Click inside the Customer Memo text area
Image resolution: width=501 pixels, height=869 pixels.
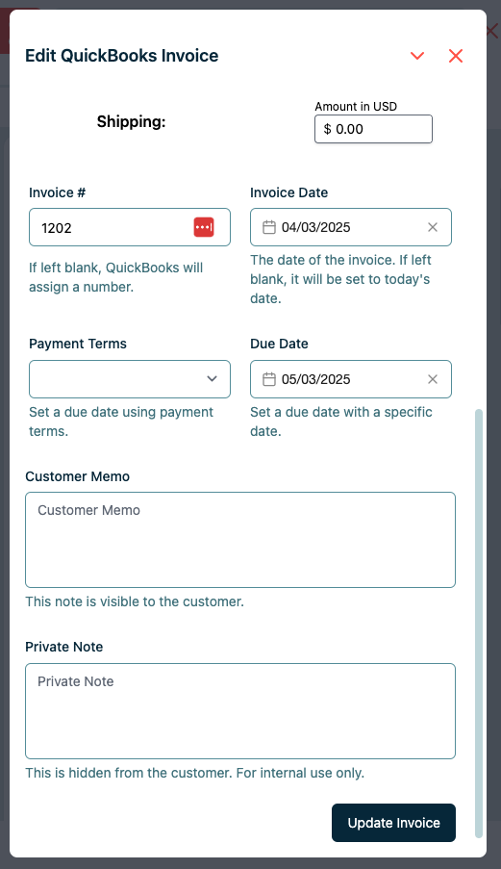(x=240, y=540)
